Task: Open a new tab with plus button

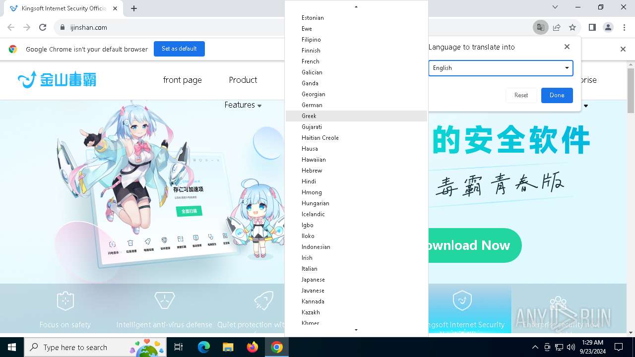Action: point(134,8)
